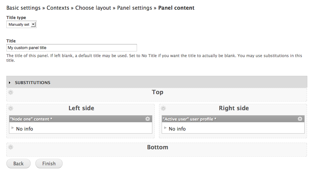Open the Title type dropdown
The height and width of the screenshot is (172, 313).
click(21, 24)
